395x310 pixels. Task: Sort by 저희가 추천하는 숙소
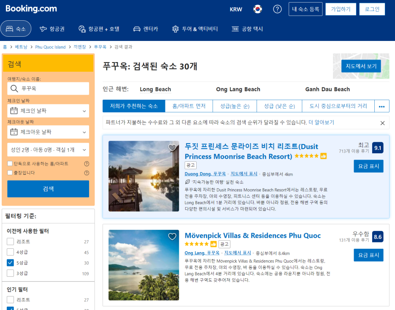[x=134, y=106]
